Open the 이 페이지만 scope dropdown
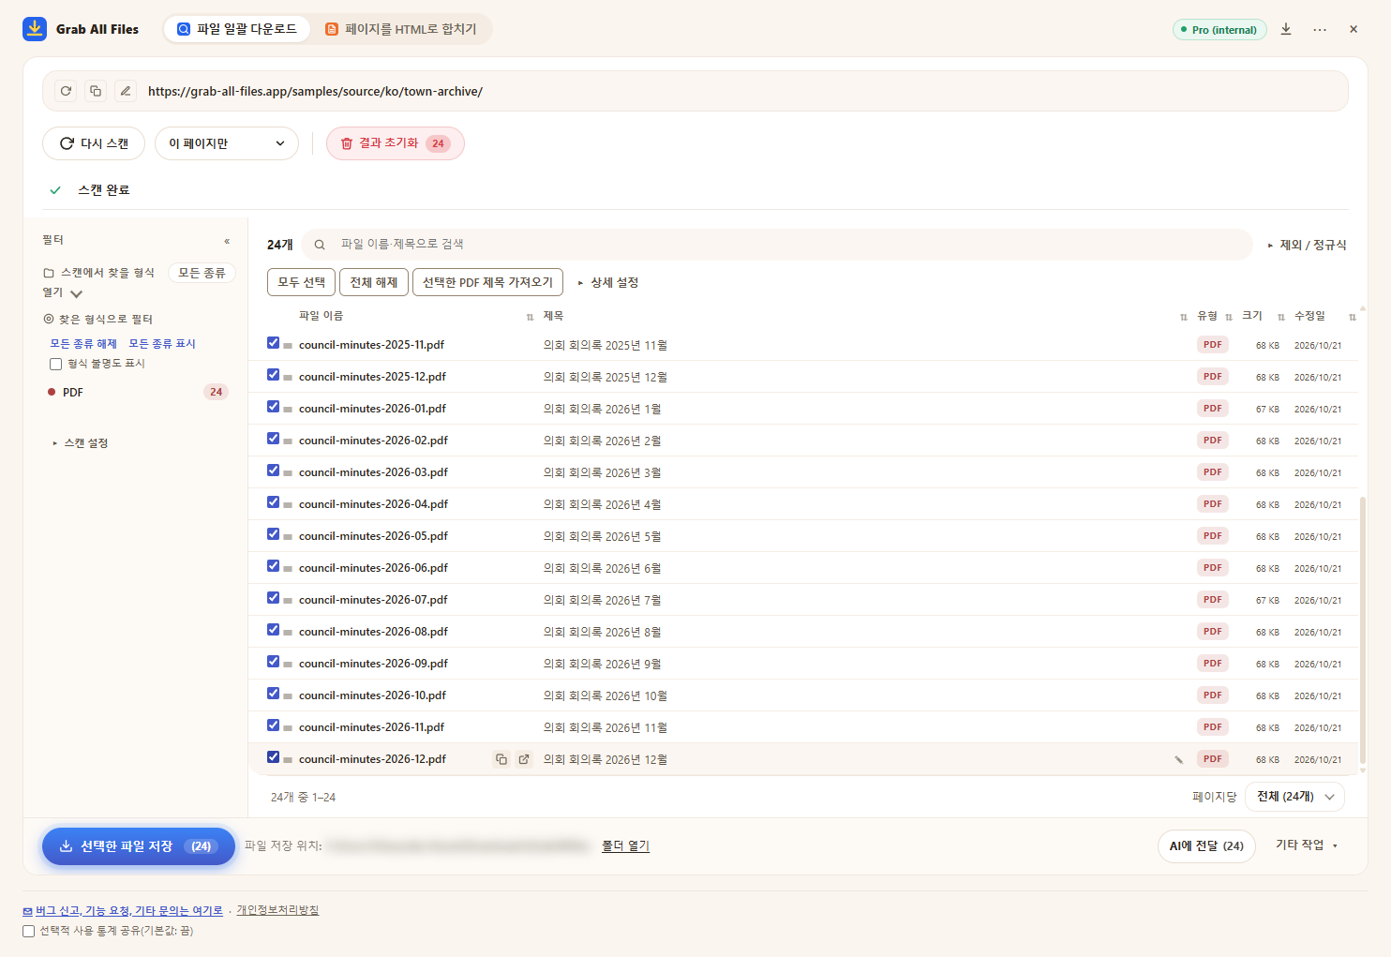The height and width of the screenshot is (957, 1391). coord(227,143)
